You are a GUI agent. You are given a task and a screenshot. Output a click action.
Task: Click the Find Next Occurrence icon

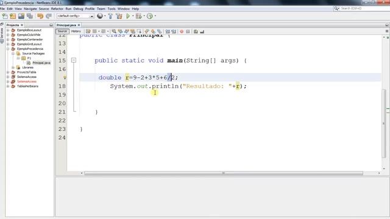point(127,32)
